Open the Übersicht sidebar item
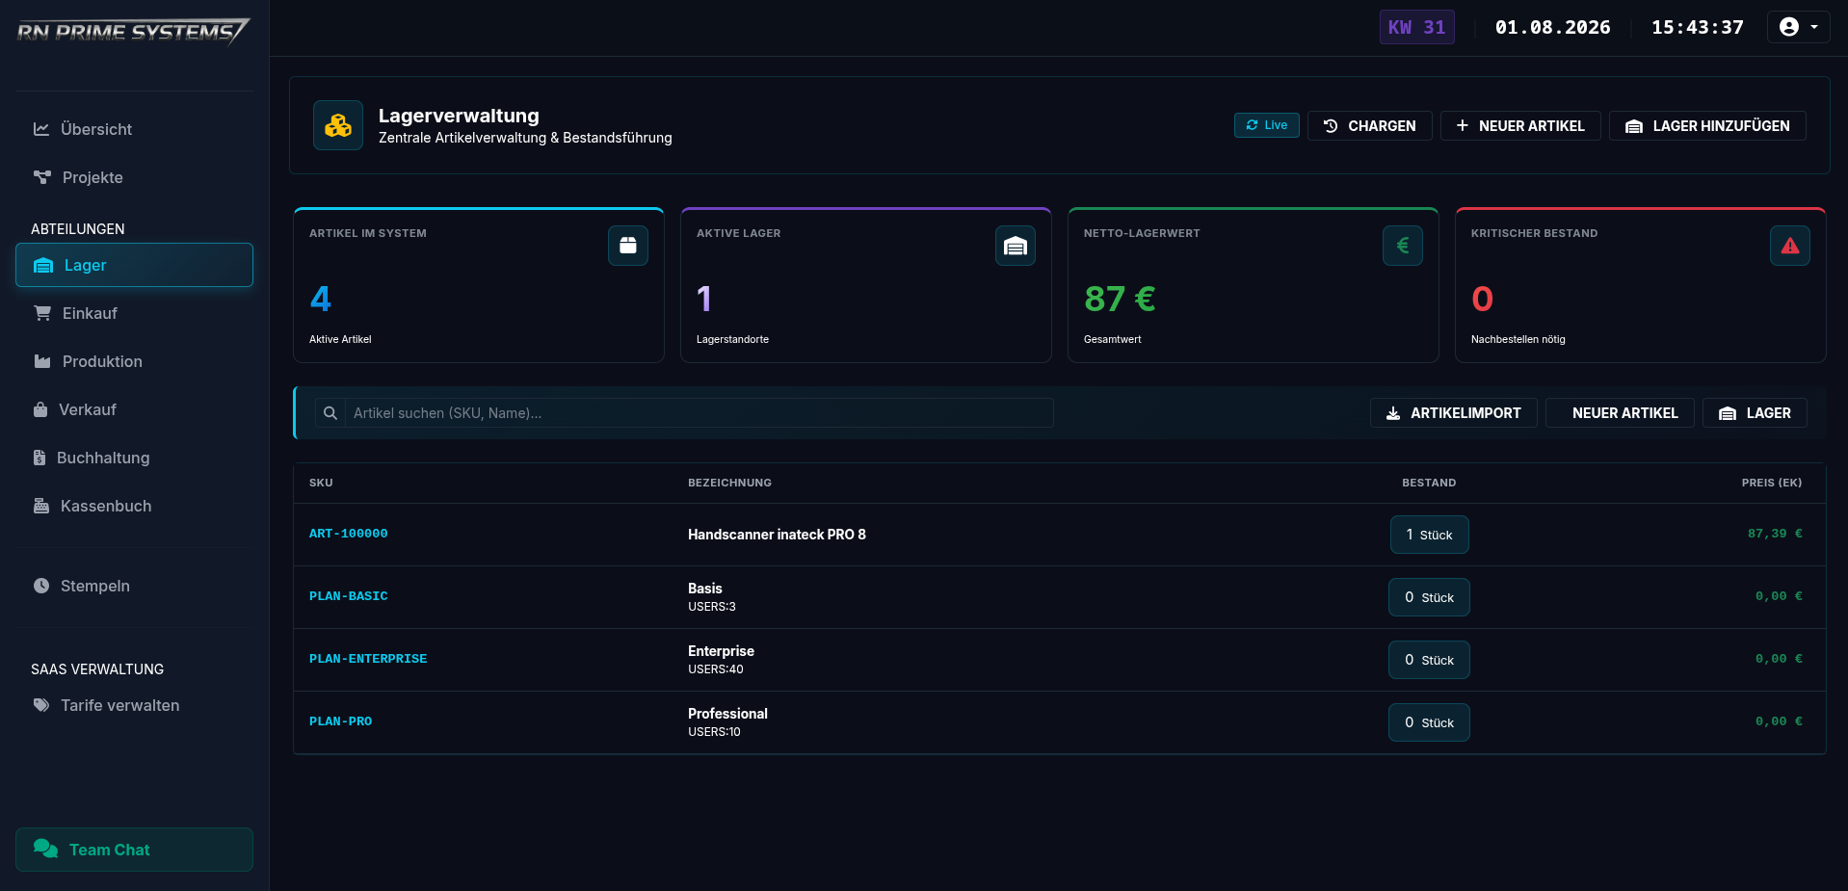 (x=134, y=129)
